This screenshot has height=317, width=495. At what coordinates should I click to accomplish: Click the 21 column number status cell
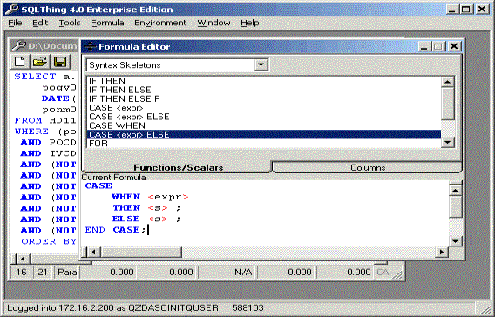[43, 272]
